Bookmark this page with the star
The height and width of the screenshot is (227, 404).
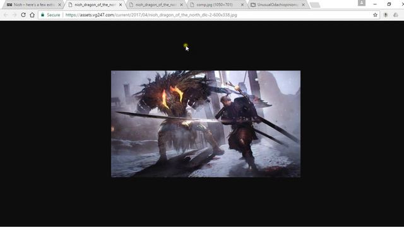pos(375,15)
